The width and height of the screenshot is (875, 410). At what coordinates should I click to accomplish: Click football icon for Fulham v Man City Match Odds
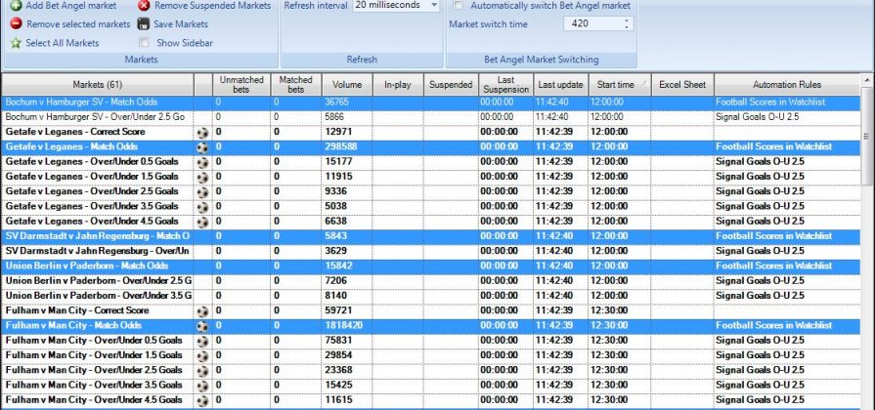[202, 325]
